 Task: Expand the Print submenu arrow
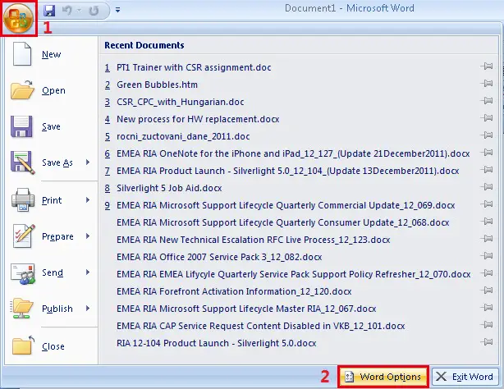tap(88, 200)
